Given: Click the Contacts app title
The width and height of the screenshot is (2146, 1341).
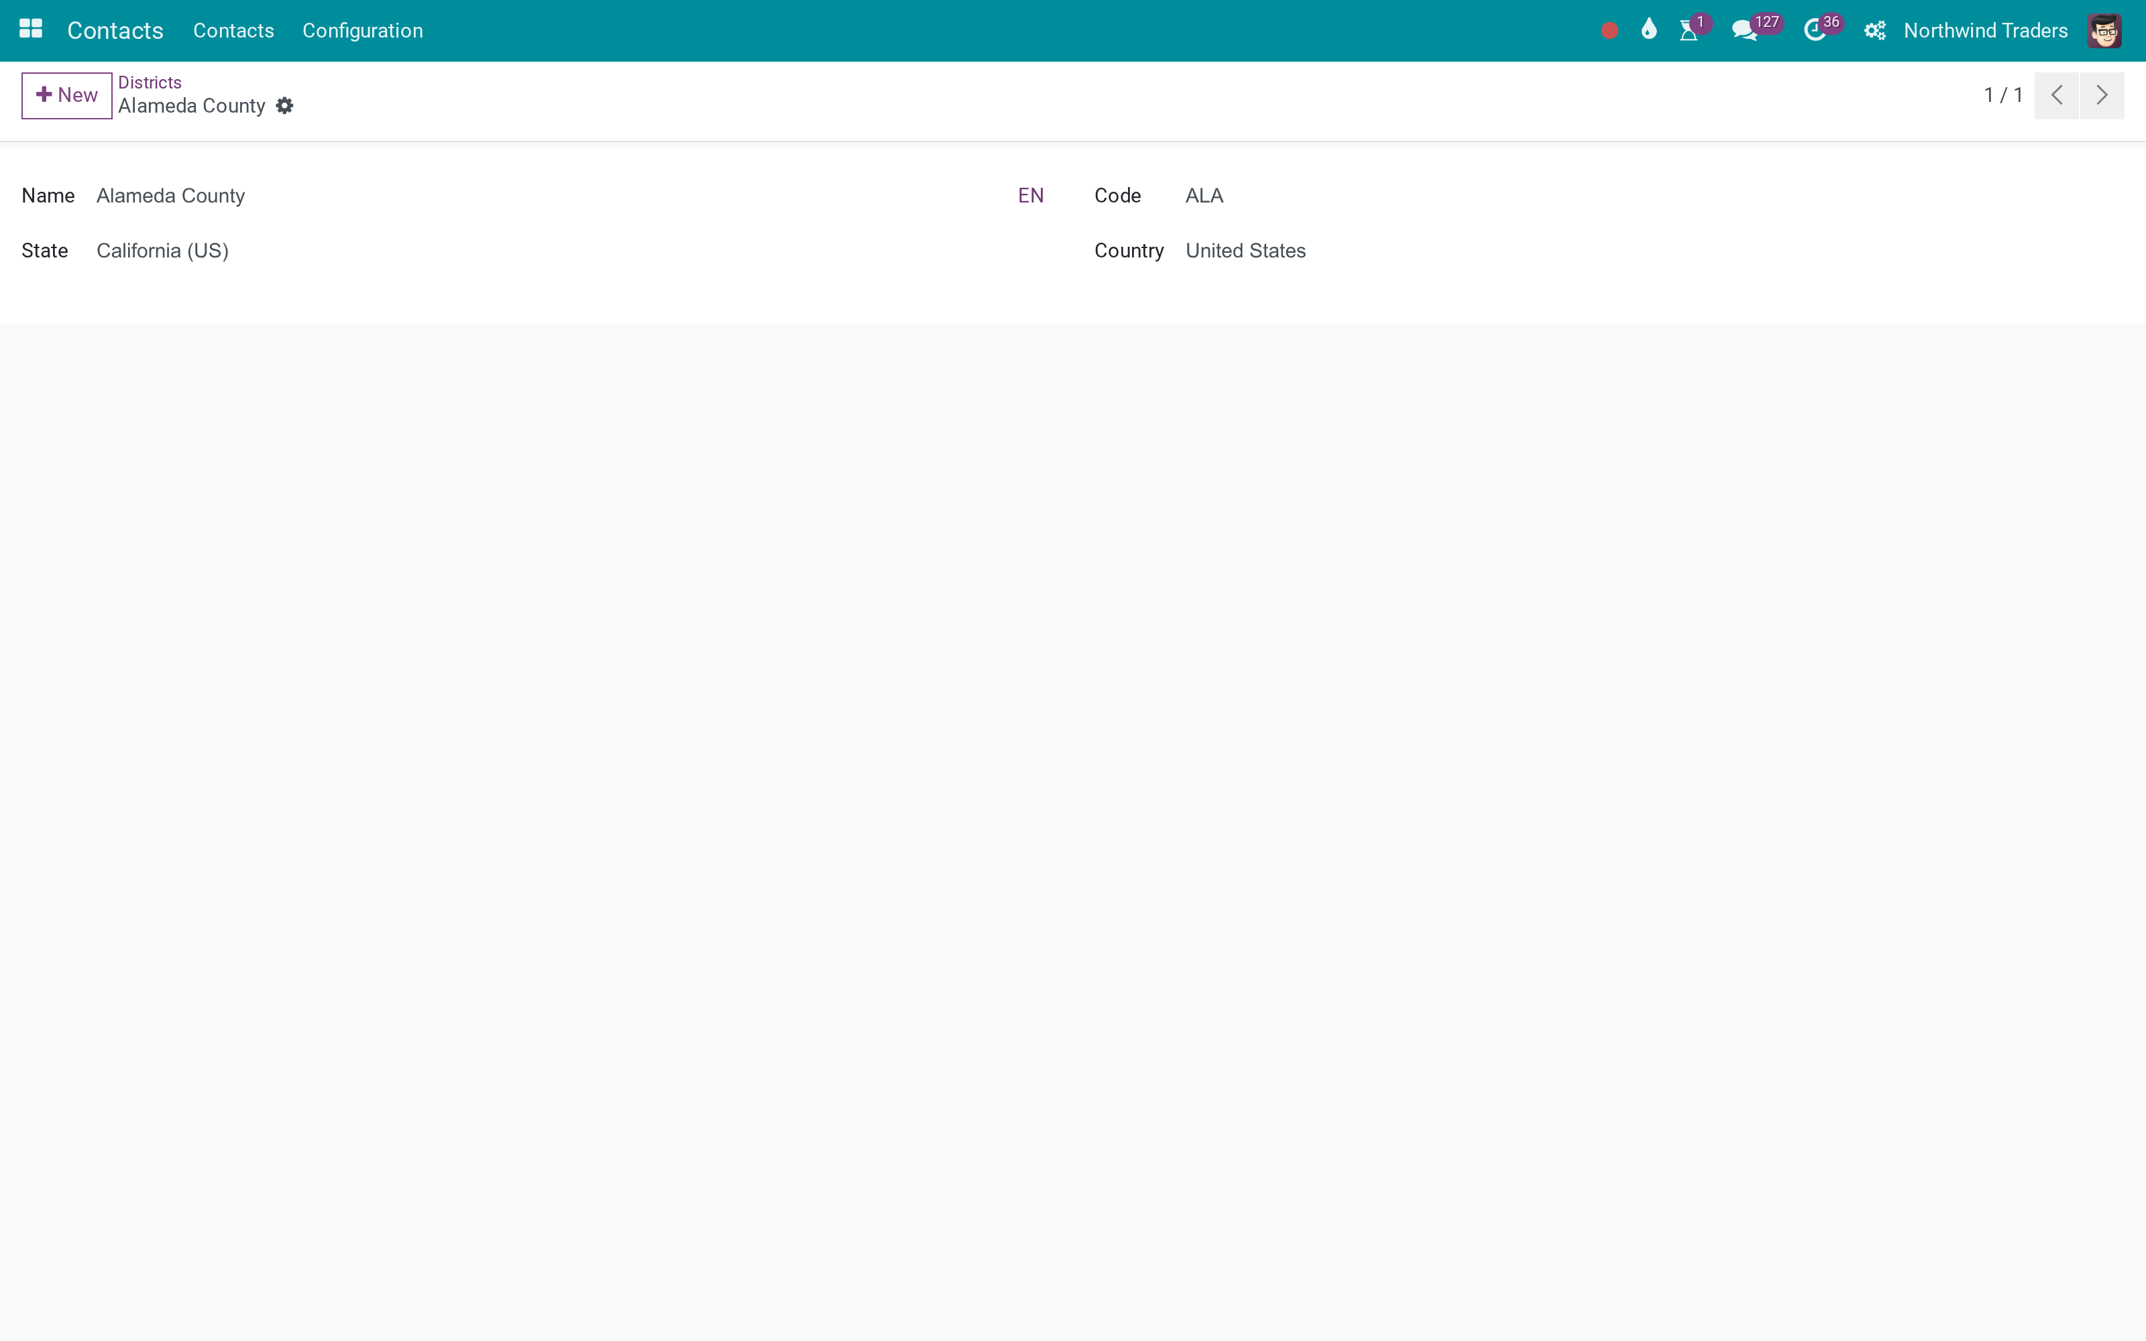Looking at the screenshot, I should tap(115, 31).
